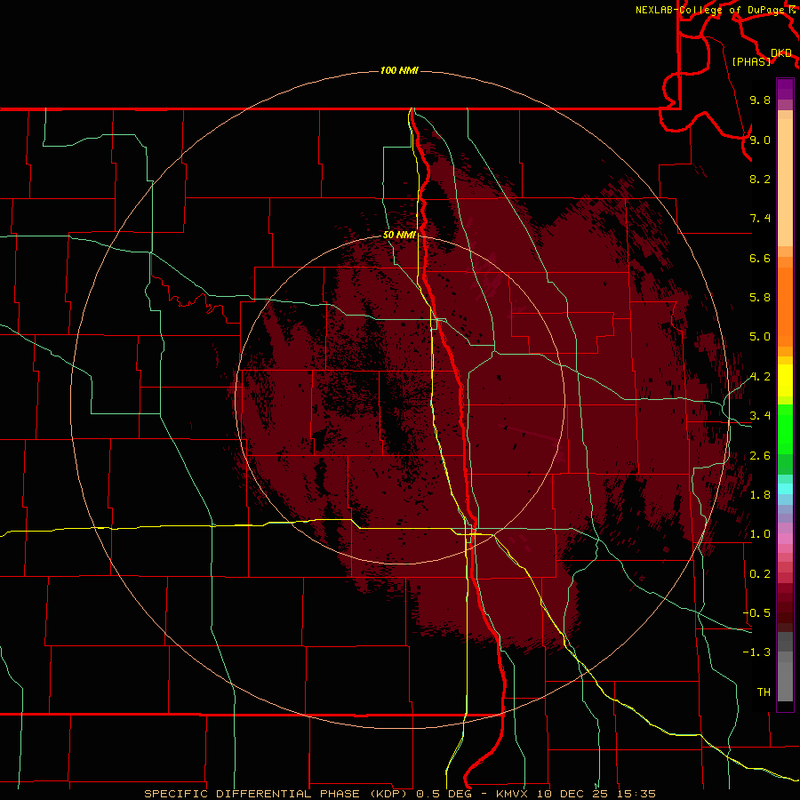Click the TH threshold label on the scale

764,692
